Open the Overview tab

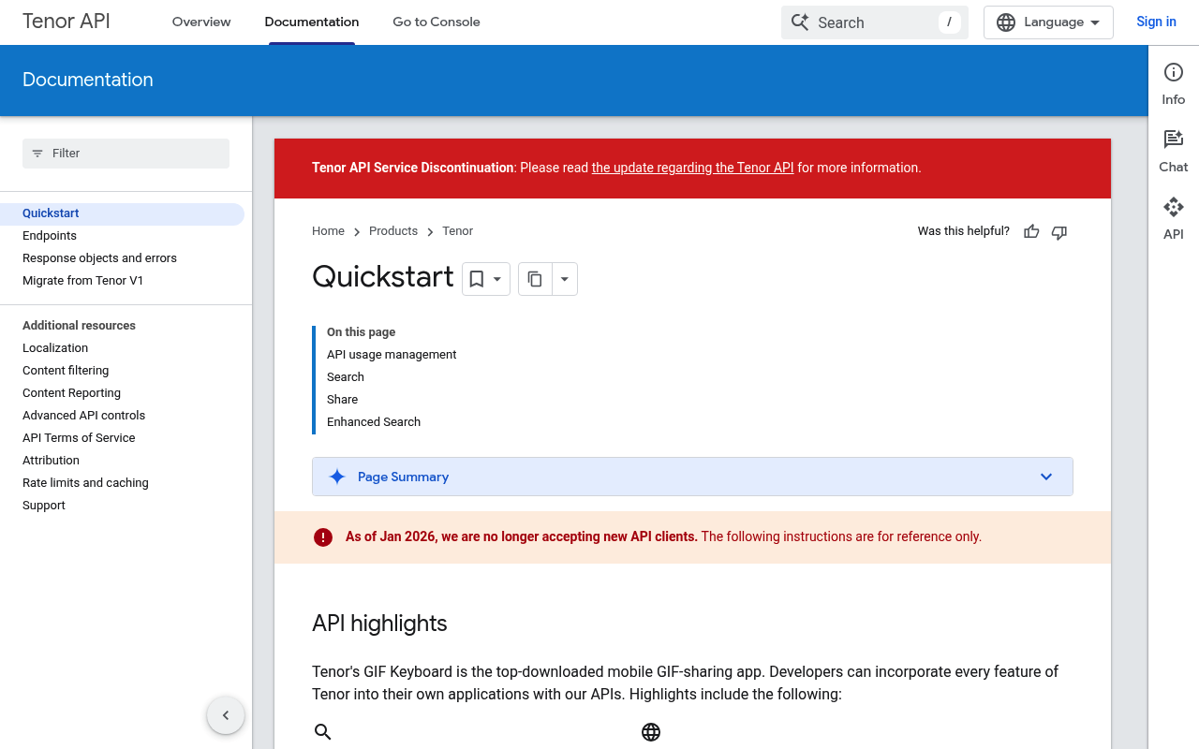[201, 22]
